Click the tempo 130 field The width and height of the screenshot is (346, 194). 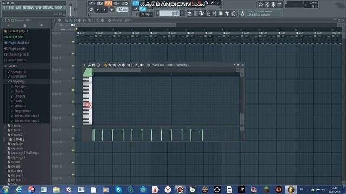(x=122, y=10)
